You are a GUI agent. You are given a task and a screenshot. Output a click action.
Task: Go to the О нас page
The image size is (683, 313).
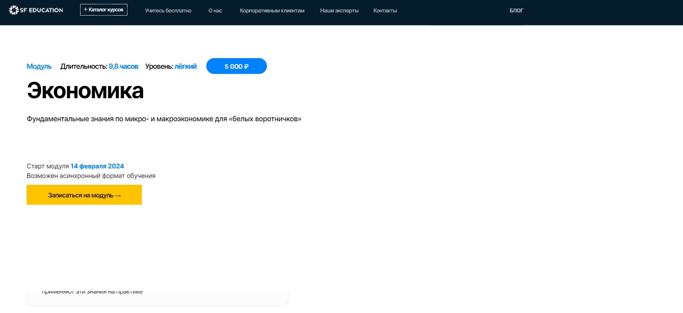(215, 11)
